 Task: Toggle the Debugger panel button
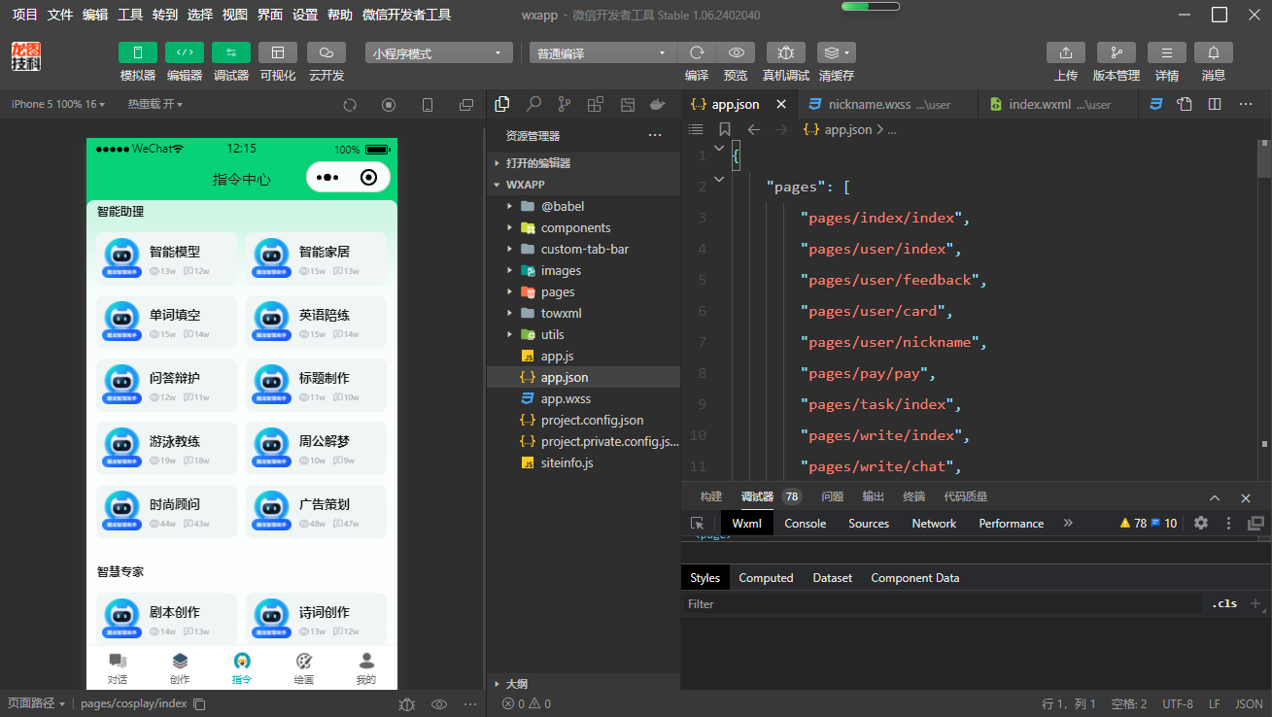point(231,52)
